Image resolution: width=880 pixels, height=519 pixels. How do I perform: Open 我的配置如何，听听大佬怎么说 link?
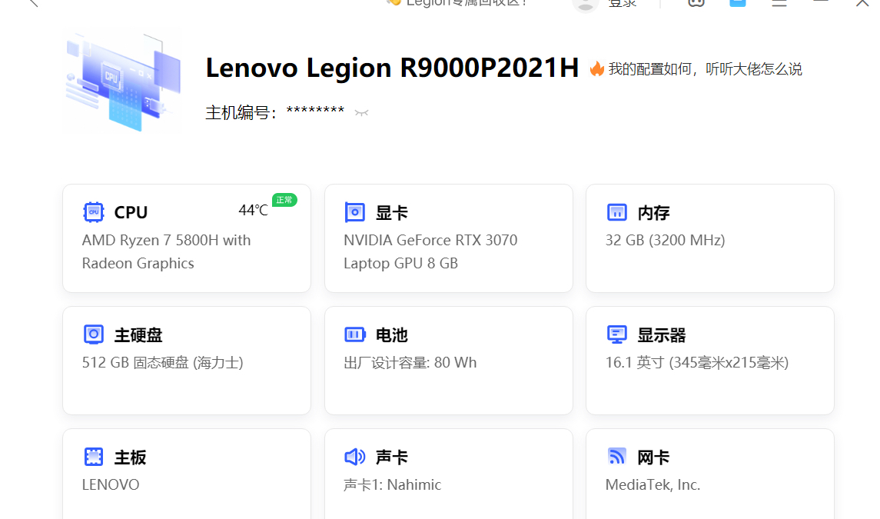click(706, 69)
